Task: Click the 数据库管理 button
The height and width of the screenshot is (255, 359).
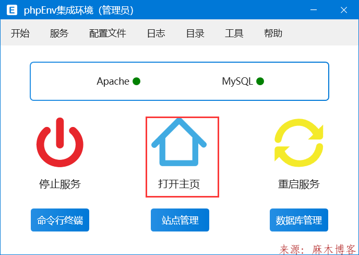Action: pyautogui.click(x=299, y=220)
